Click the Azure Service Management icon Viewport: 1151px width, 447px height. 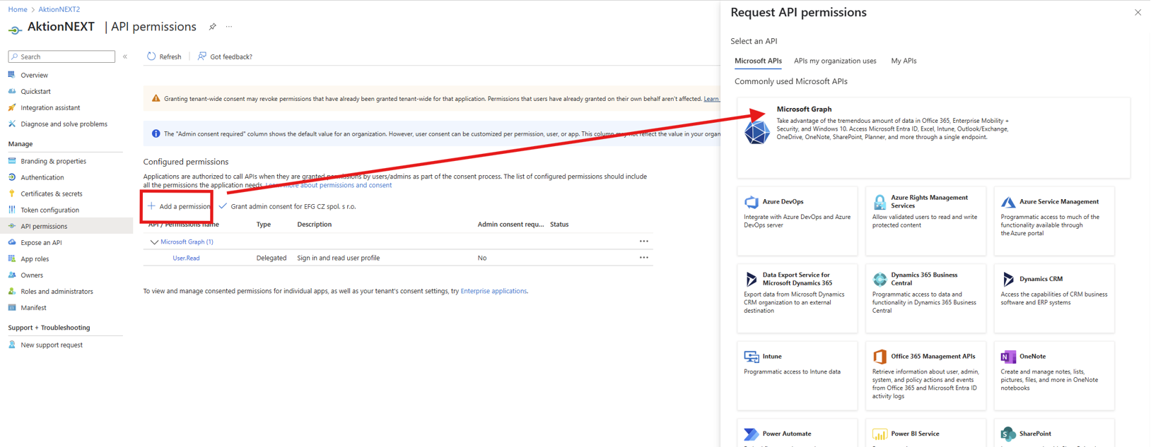[x=1008, y=202]
